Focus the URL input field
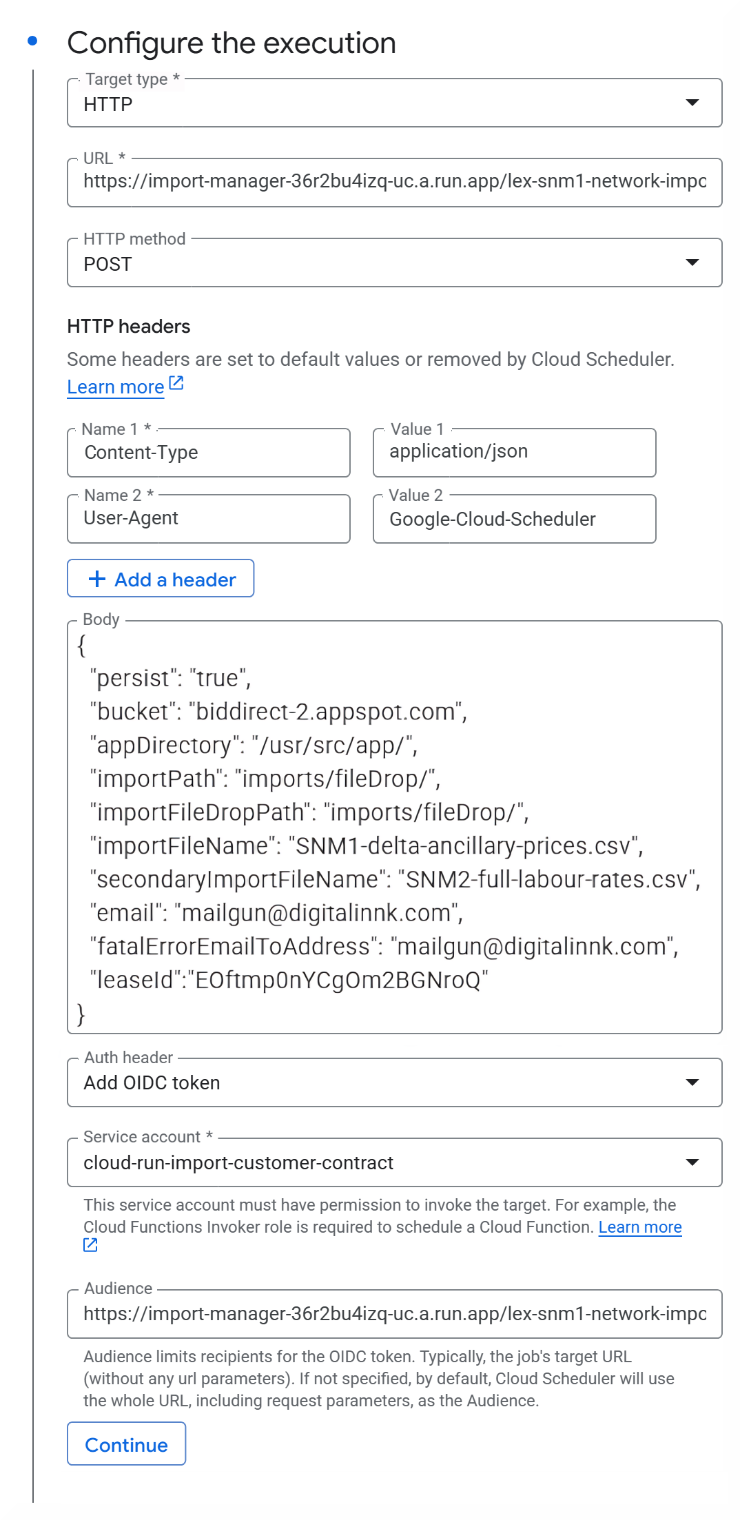Screen dimensions: 740x1520 coord(394,182)
